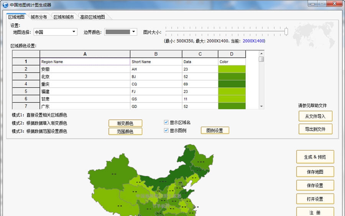Click the color swatch for 北京 row

(232, 77)
